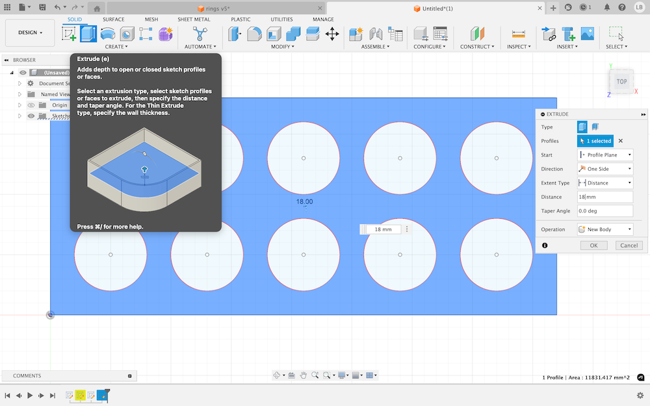
Task: Select the Shell tool
Action: (274, 34)
